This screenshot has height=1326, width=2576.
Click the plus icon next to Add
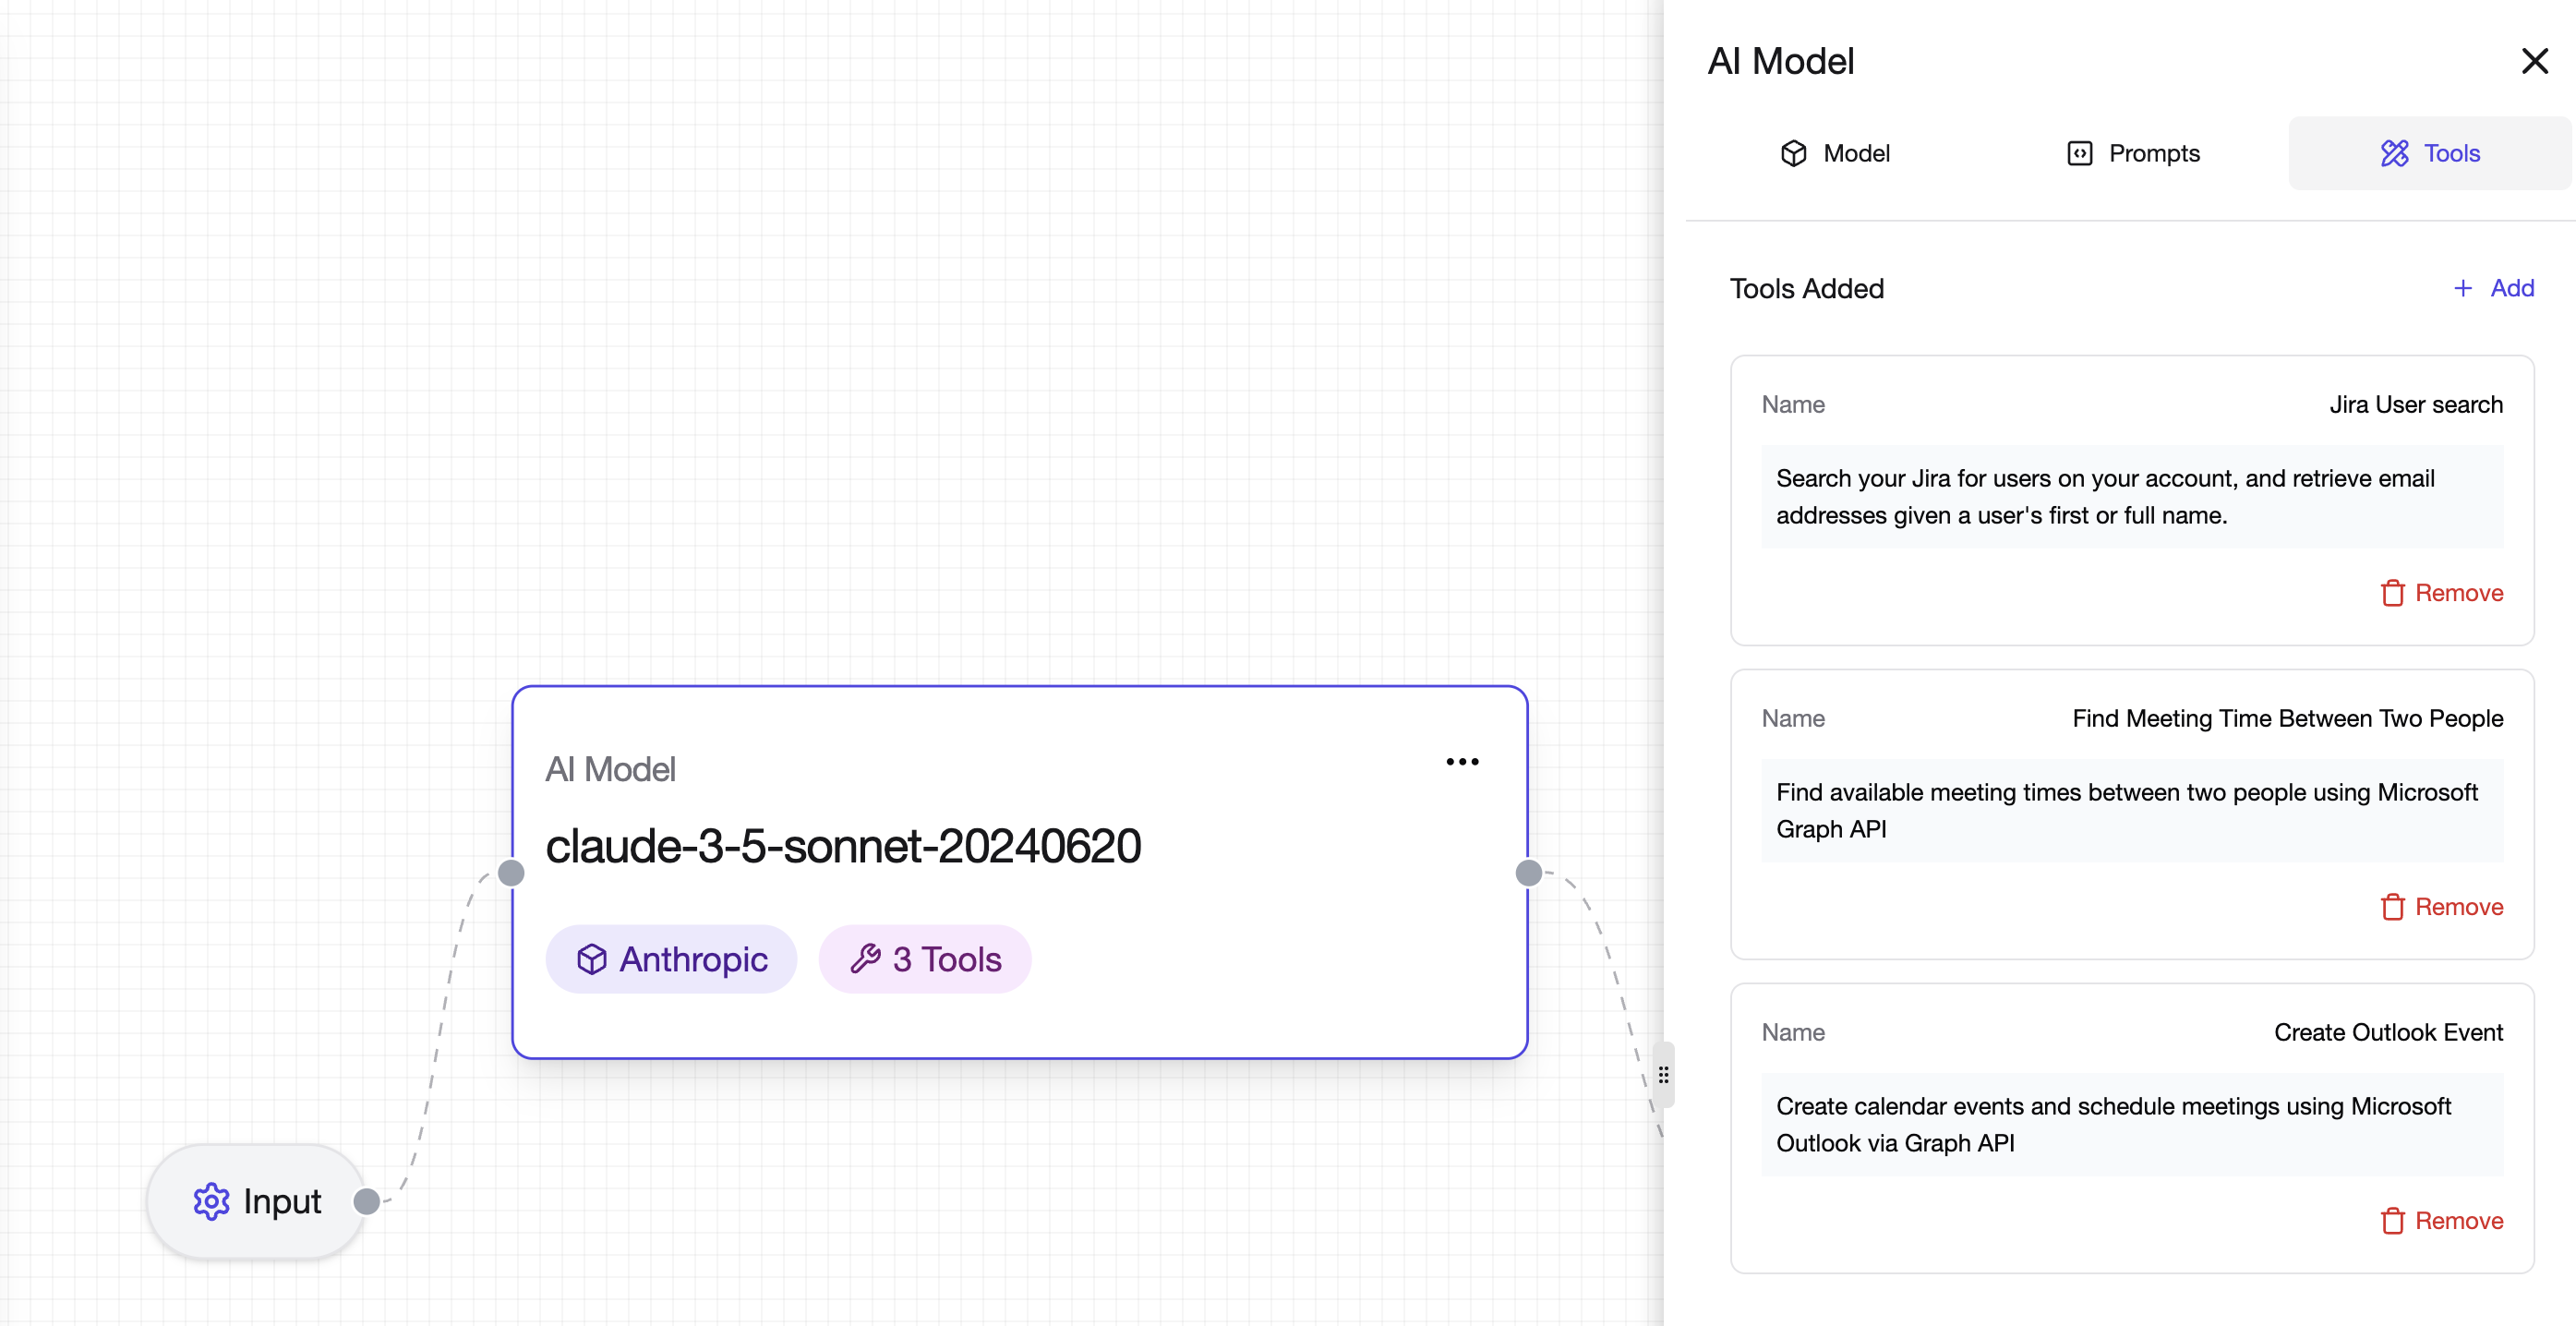(x=2463, y=288)
